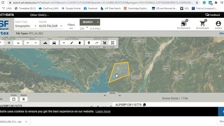Open Dataset ALOS PALSAR dropdown
Viewport: 224px width, 126px height.
[x=51, y=26]
